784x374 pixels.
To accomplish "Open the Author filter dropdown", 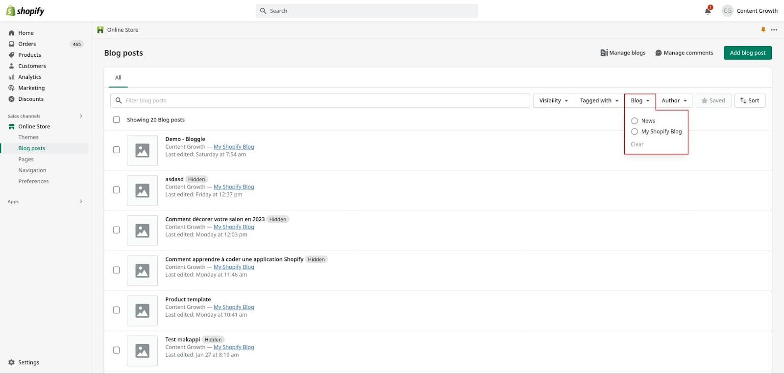I will click(x=674, y=100).
